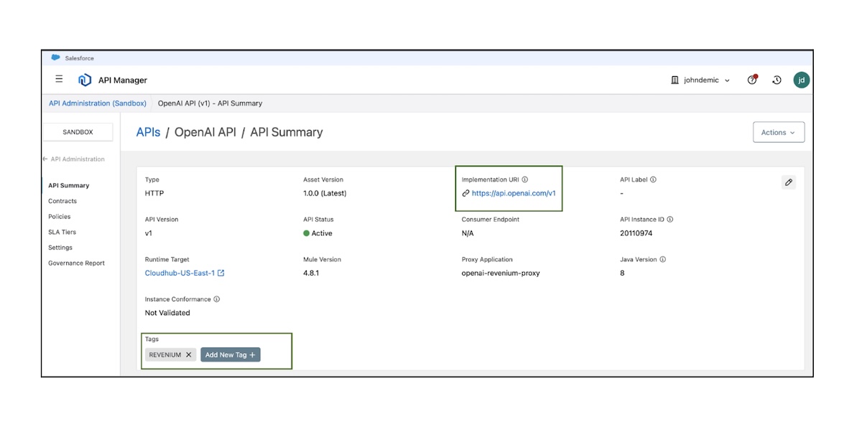Click the REVENIUM tag label

[x=165, y=355]
